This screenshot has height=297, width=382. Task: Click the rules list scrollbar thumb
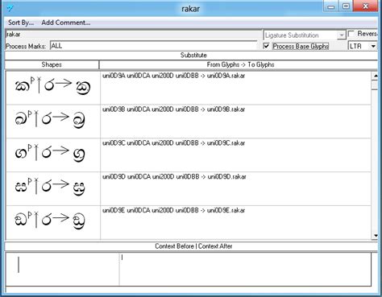click(375, 85)
